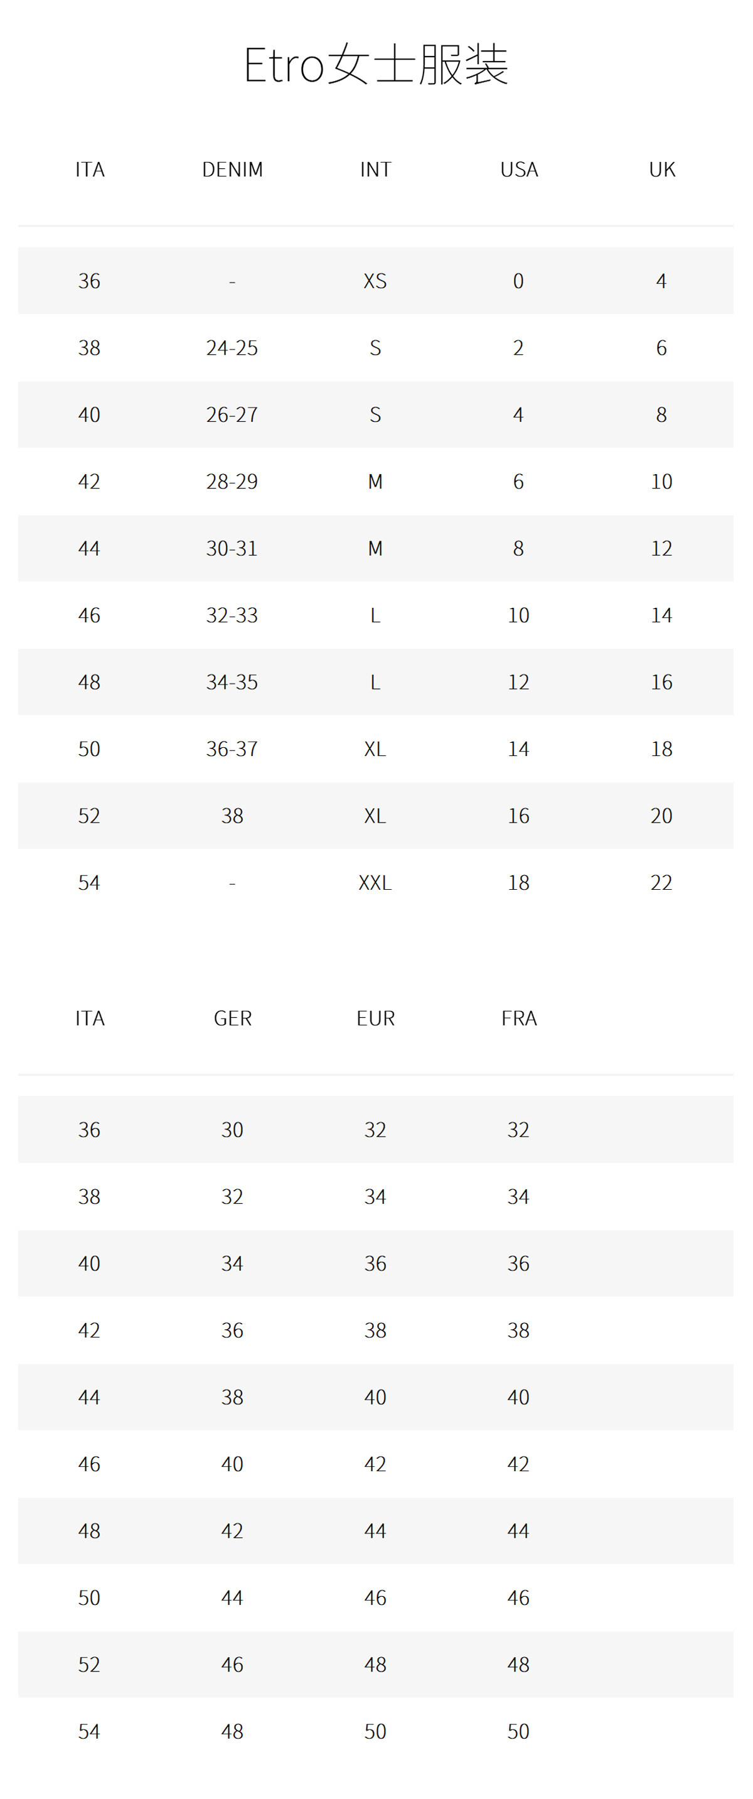Screen dimensions: 753x1799
Task: Click the XS size cell
Action: [x=375, y=281]
